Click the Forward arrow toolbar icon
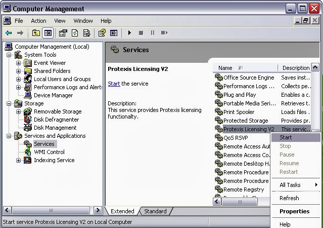 20,33
